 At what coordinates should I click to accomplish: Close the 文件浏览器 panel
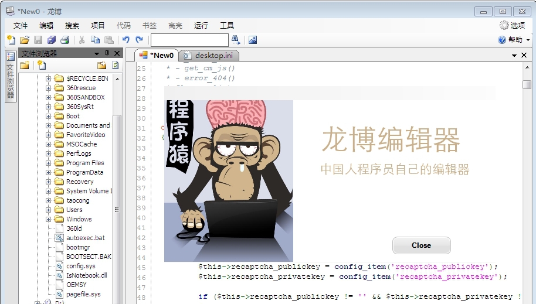(117, 53)
